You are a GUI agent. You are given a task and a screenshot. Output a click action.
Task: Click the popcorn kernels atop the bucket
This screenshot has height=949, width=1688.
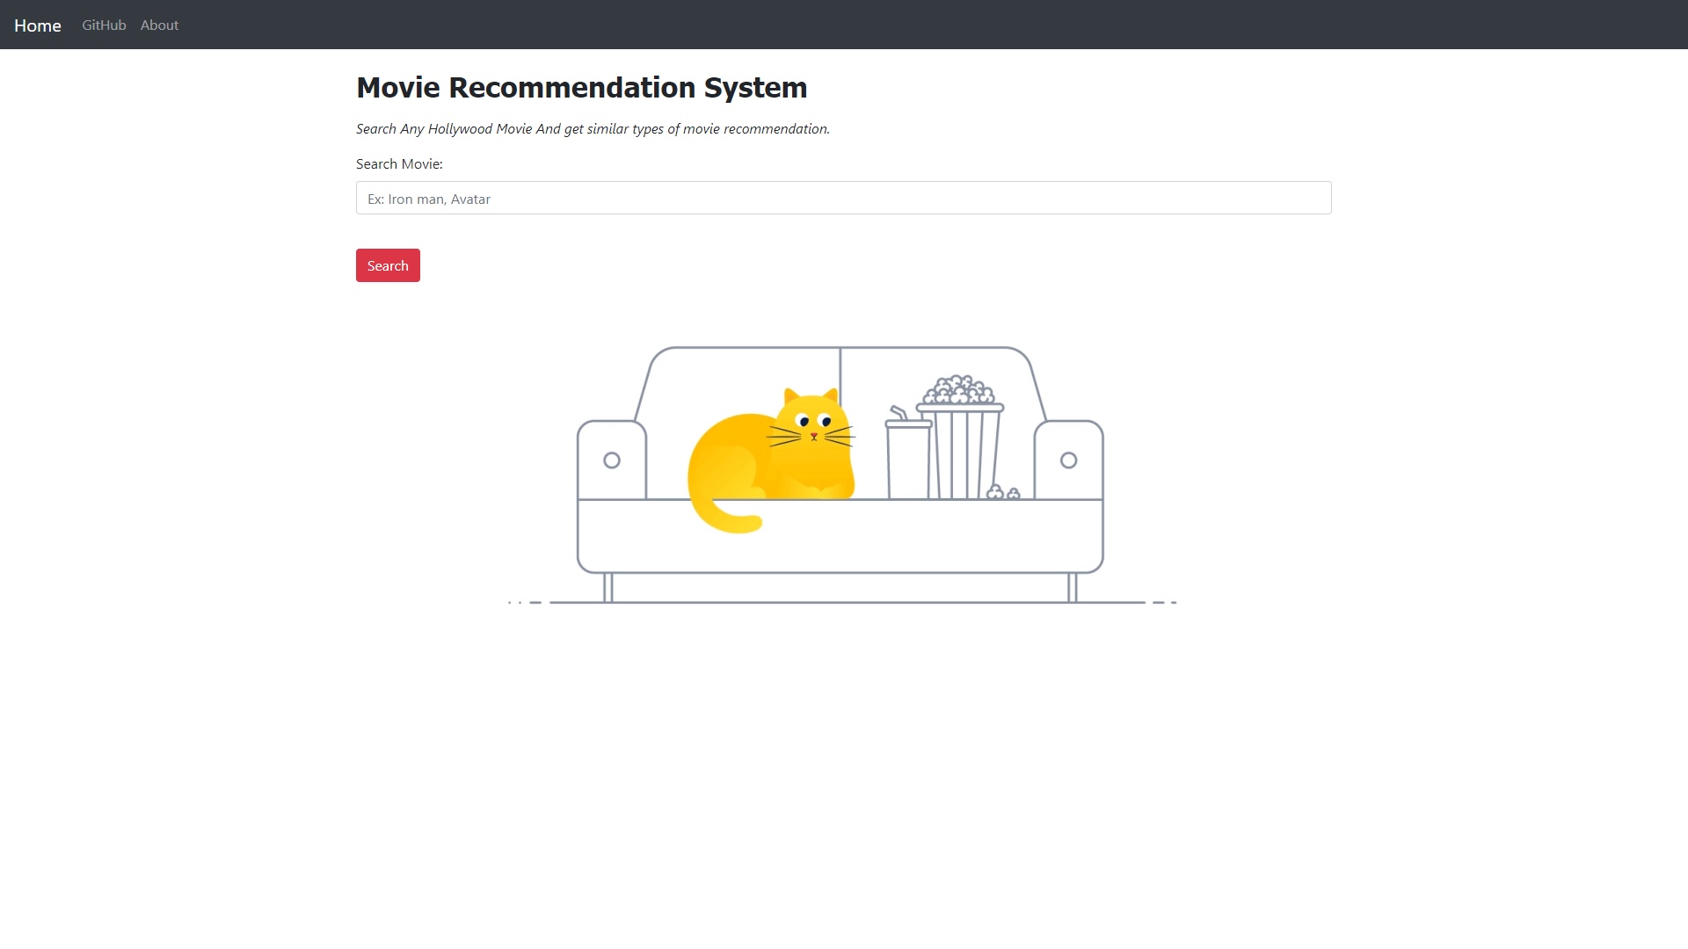tap(958, 390)
